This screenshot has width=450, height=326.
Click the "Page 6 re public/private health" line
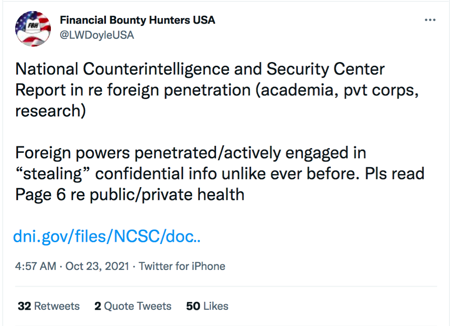129,194
